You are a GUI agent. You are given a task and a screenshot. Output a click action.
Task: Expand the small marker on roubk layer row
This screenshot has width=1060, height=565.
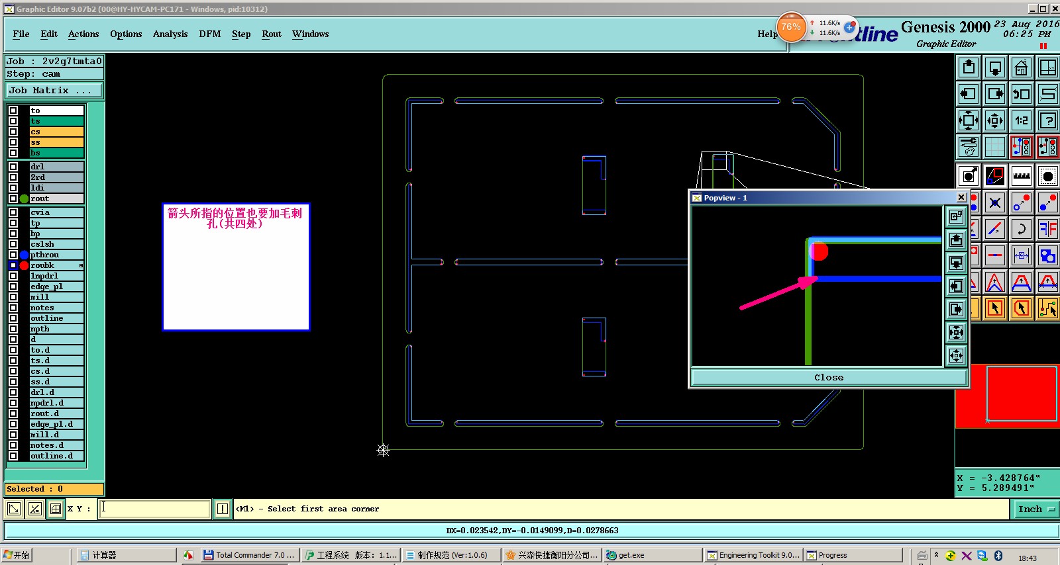(81, 265)
